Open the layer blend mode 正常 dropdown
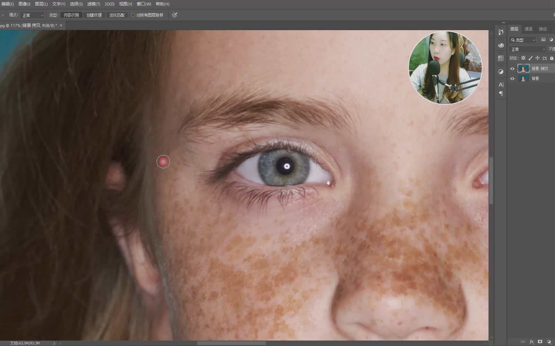555x346 pixels. pos(527,49)
